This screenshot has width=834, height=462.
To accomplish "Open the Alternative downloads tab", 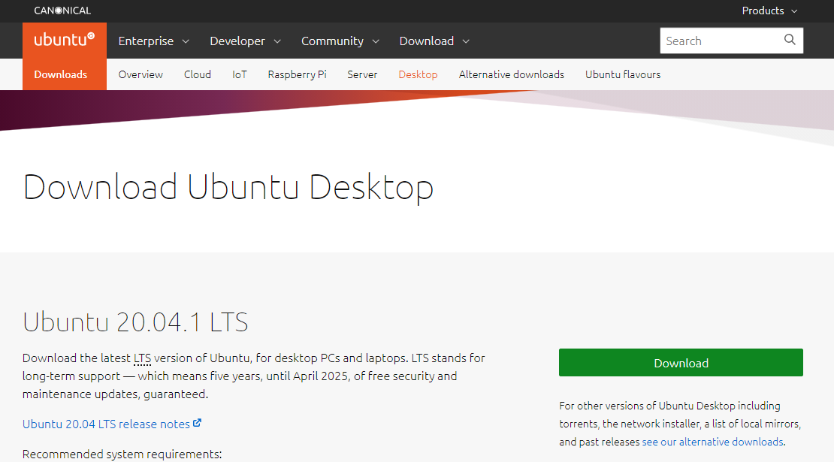I will pyautogui.click(x=511, y=74).
